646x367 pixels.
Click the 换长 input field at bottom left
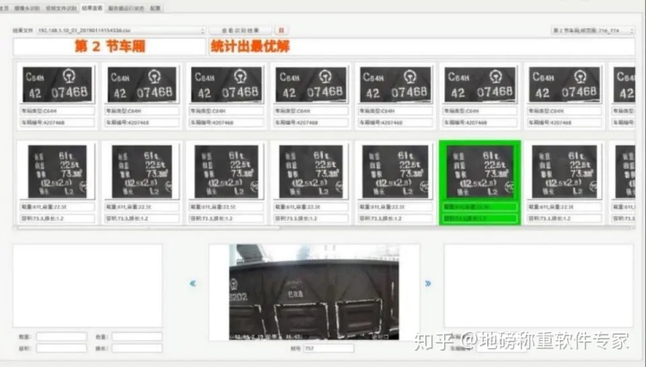click(136, 348)
